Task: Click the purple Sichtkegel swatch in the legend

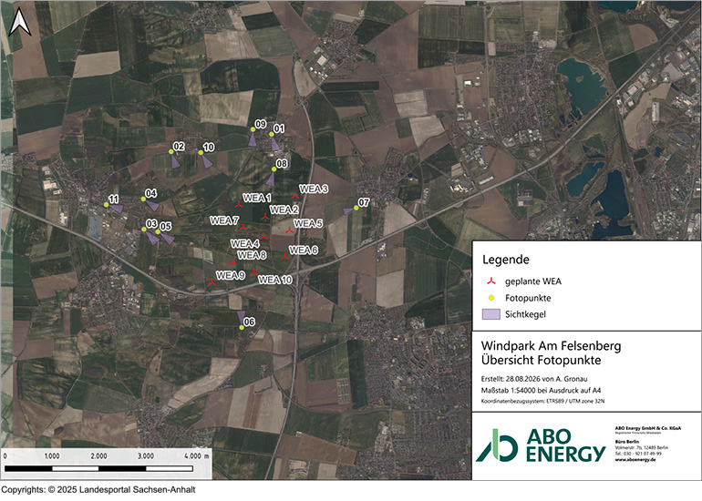Action: pos(491,314)
